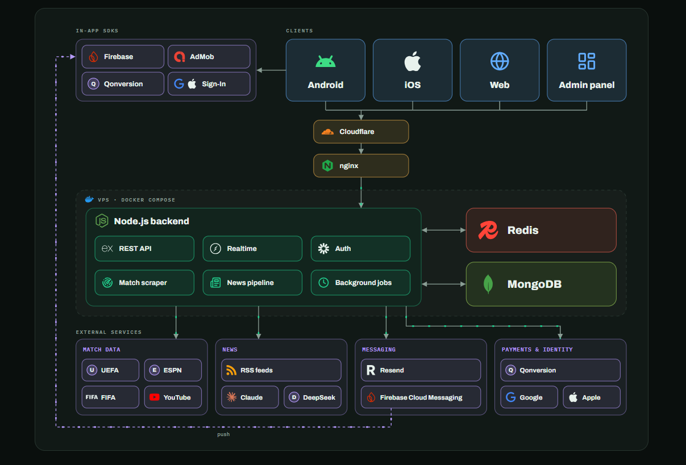Click the Node.js hexagon logo
The height and width of the screenshot is (465, 686).
(x=102, y=221)
